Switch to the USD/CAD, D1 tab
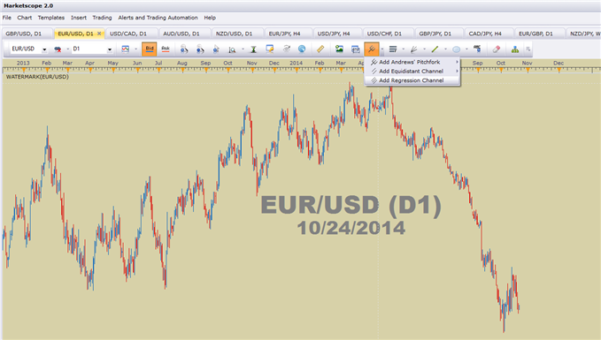This screenshot has height=340, width=601. tap(128, 34)
